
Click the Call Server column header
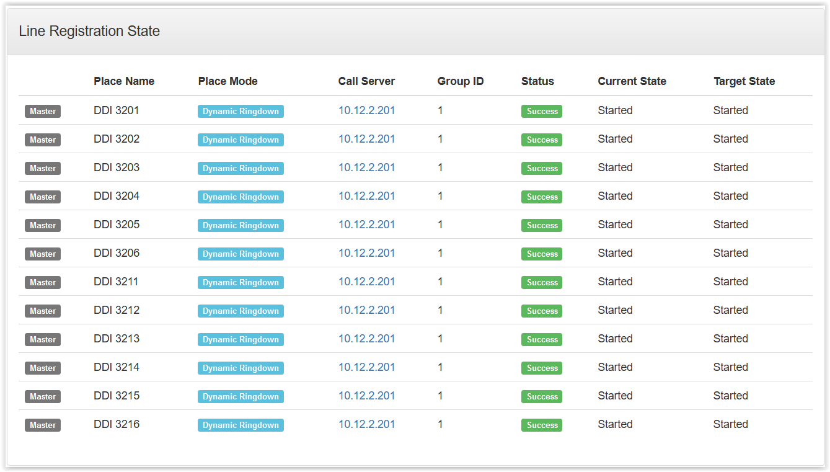pos(366,81)
